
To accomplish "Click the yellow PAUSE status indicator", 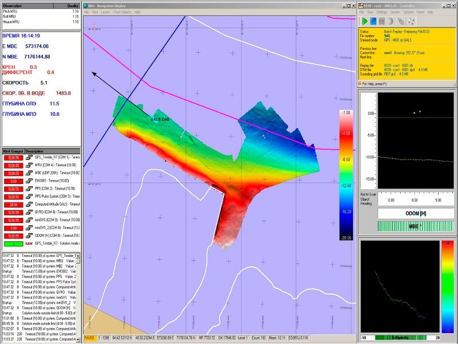I will (x=89, y=338).
